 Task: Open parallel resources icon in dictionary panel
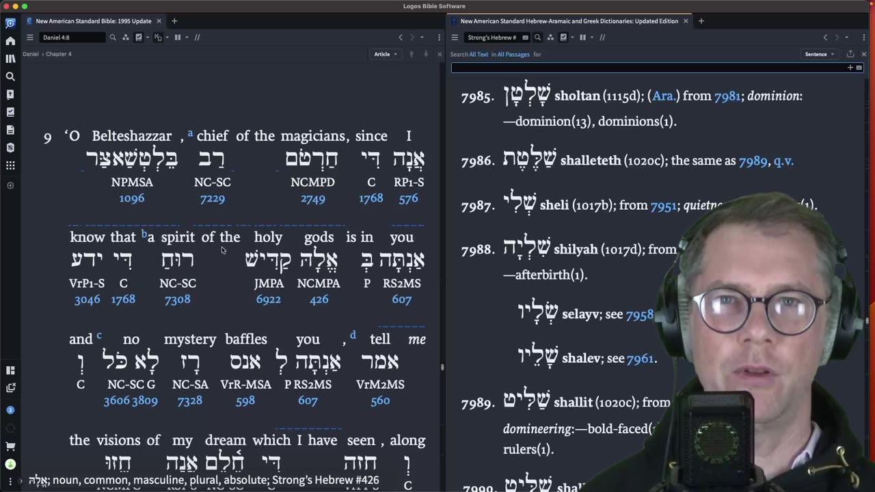[550, 38]
